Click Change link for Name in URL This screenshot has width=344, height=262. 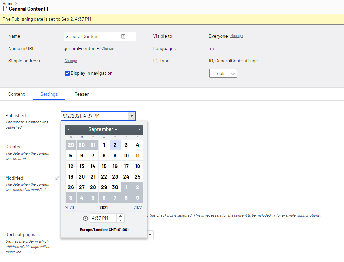click(108, 49)
